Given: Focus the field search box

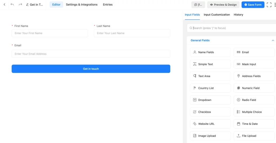Looking at the screenshot, I should (x=232, y=28).
